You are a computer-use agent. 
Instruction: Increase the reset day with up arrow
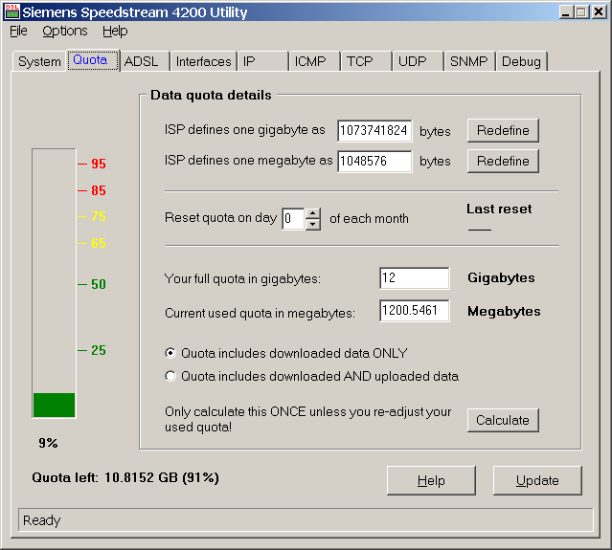pos(312,213)
